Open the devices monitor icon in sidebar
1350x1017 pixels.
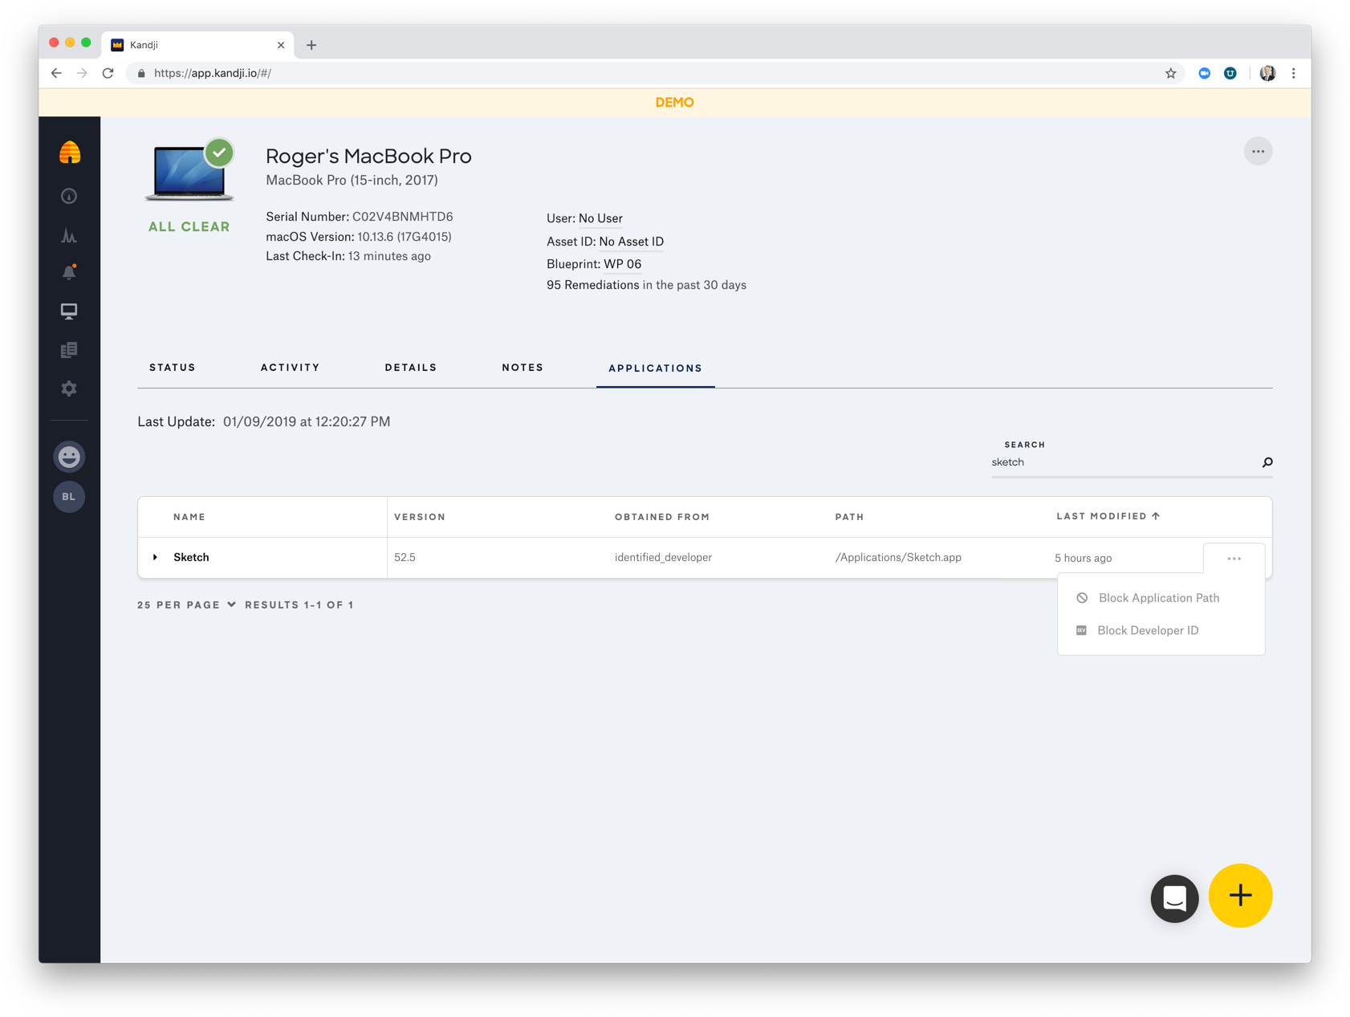[69, 311]
